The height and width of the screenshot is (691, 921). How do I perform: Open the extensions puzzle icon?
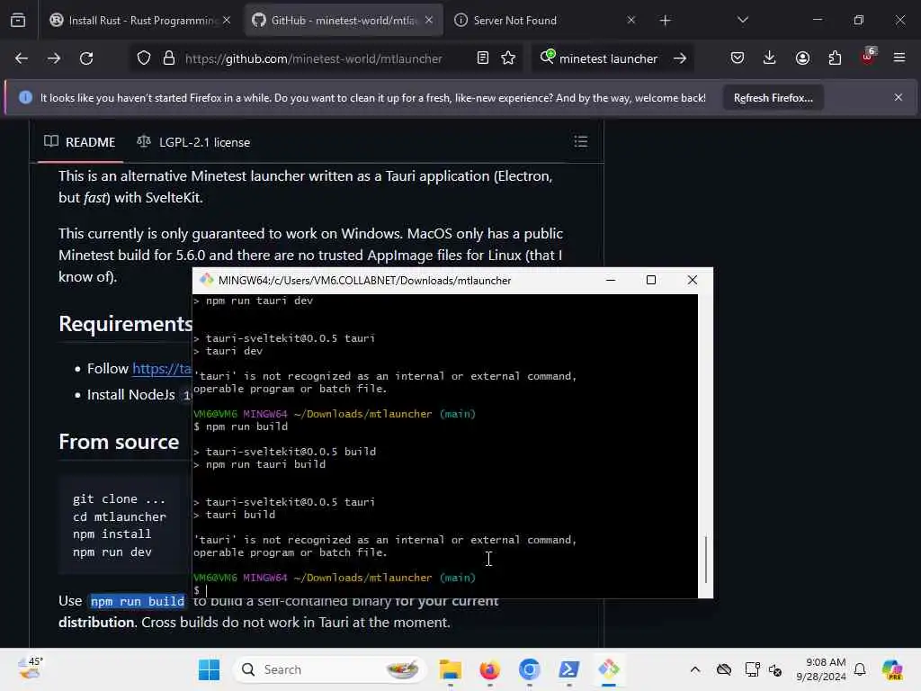tap(835, 58)
